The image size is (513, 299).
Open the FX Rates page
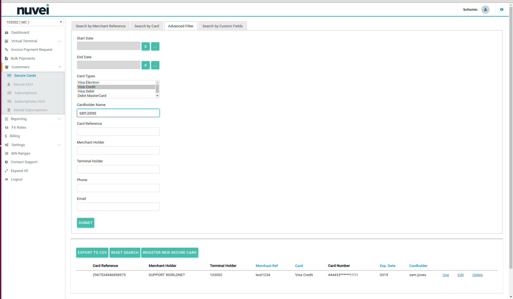(19, 127)
